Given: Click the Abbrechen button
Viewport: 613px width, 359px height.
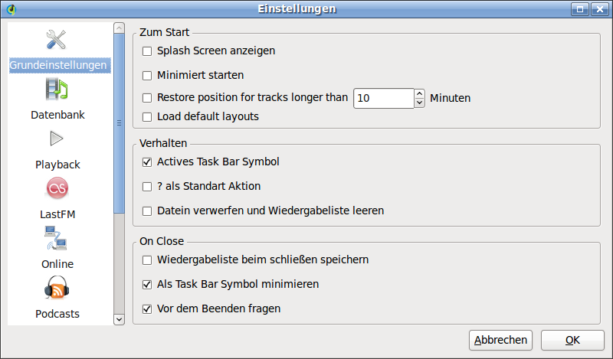Looking at the screenshot, I should [x=500, y=341].
